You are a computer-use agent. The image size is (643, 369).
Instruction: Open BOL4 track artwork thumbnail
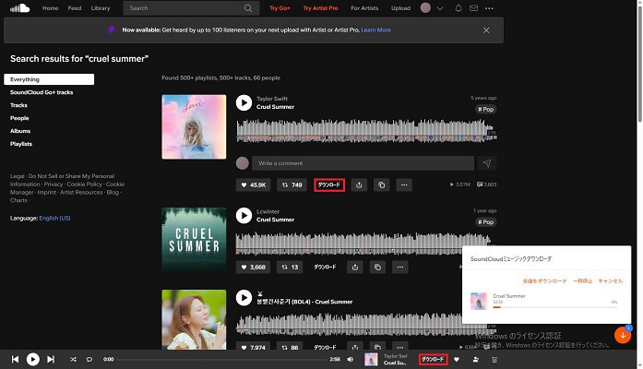[194, 320]
